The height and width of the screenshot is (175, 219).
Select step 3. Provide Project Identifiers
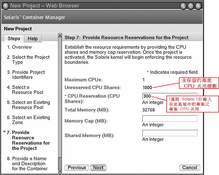(26, 75)
